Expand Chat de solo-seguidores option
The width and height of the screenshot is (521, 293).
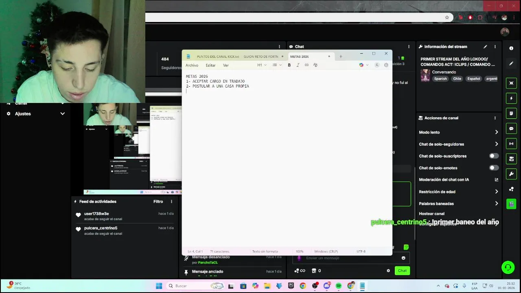458,144
